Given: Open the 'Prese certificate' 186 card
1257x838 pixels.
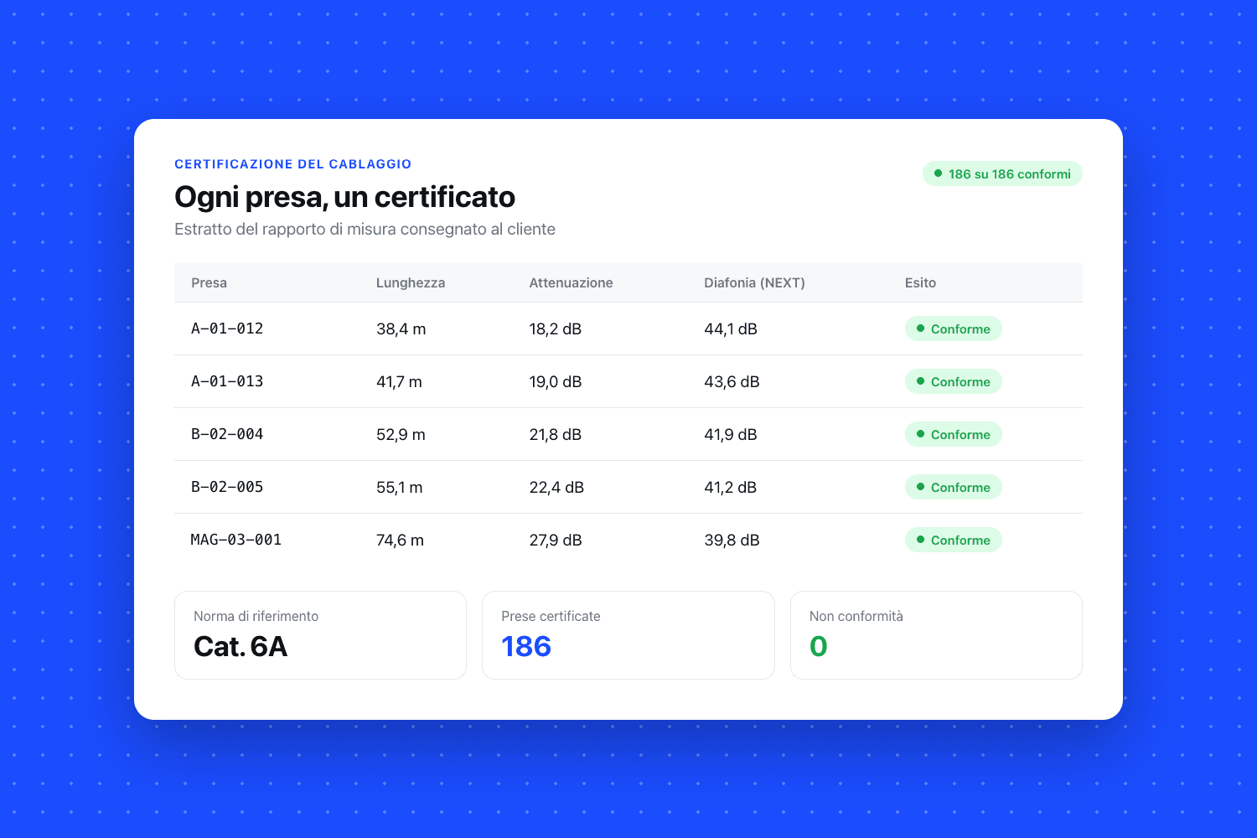Looking at the screenshot, I should point(628,635).
